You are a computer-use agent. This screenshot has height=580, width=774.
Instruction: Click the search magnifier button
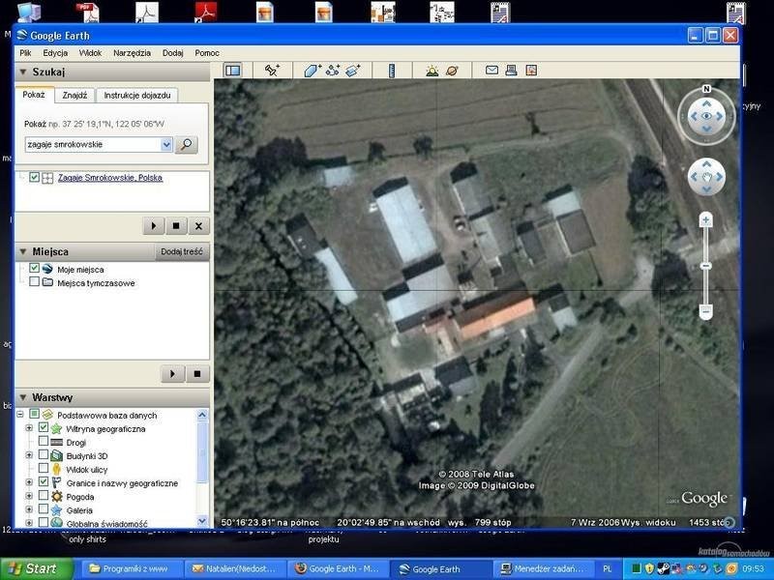click(x=186, y=144)
